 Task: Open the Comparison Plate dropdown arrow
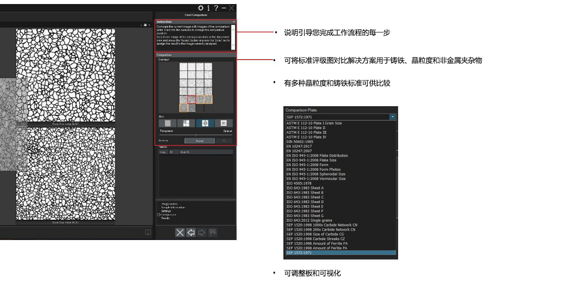(393, 117)
